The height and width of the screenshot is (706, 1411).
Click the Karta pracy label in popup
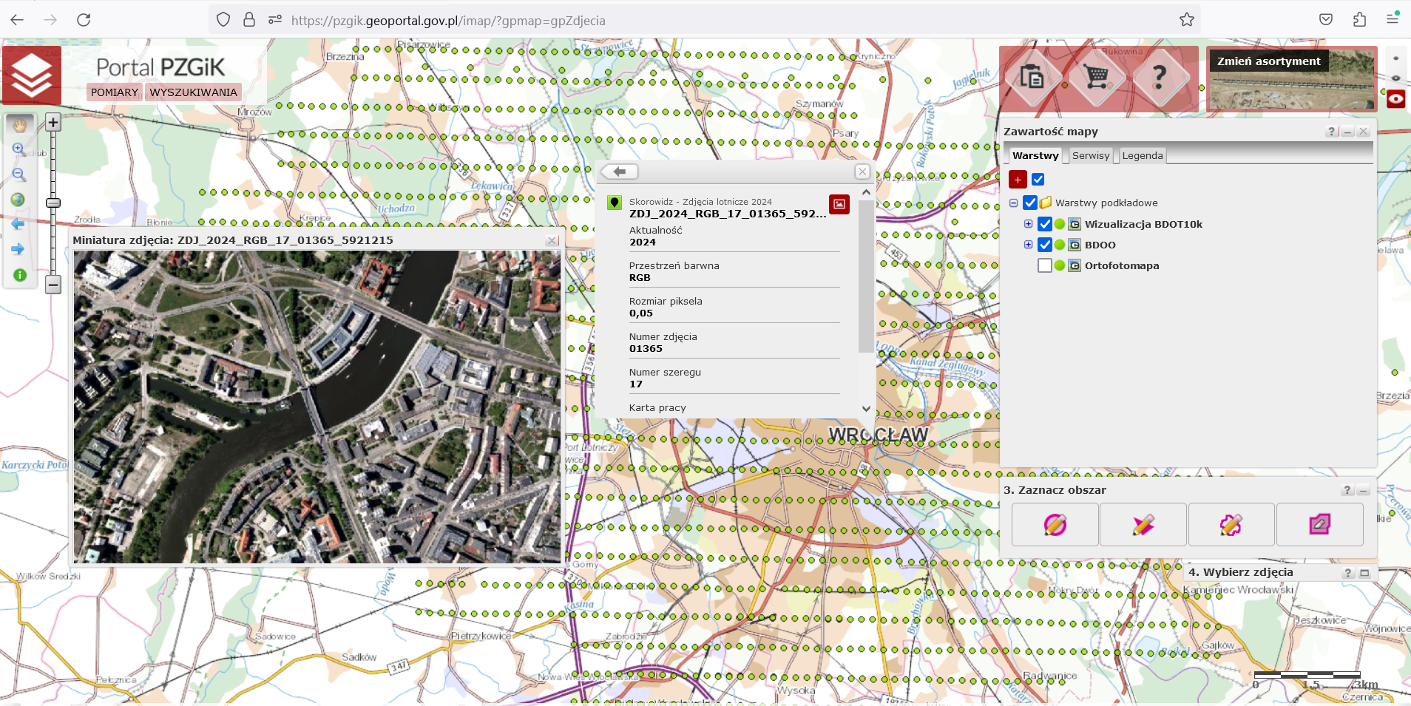coord(657,407)
